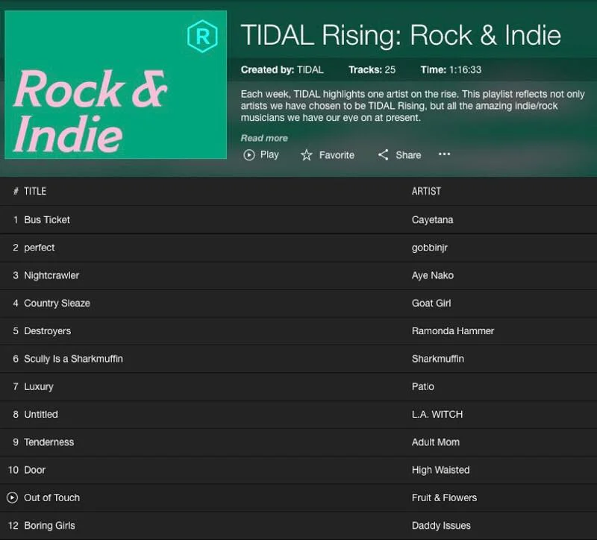
Task: Click the playlist description paragraph
Action: (x=413, y=105)
